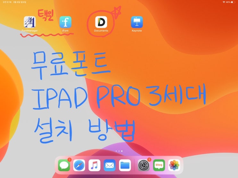238x178 pixels.
Task: Tap the Documents label text
Action: 101,31
